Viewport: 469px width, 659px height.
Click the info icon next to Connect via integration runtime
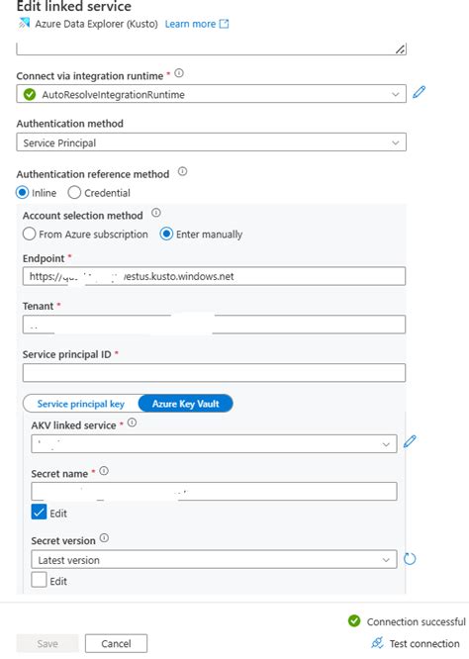[x=179, y=73]
